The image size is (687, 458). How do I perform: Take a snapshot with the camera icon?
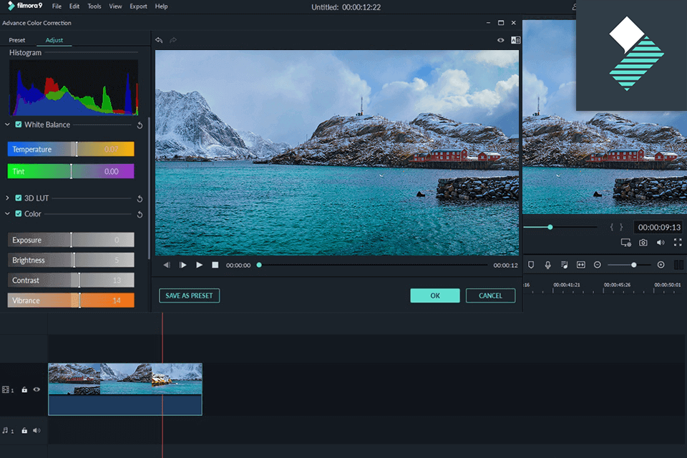point(643,243)
